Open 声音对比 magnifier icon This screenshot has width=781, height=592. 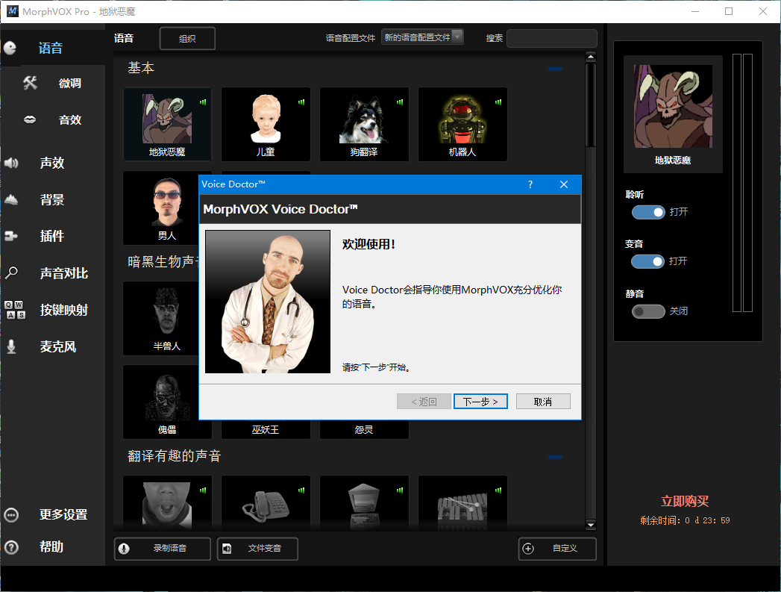click(11, 272)
